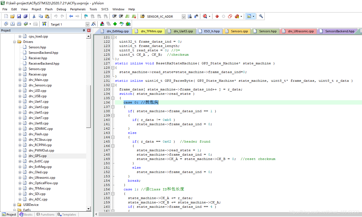Click the Paste clipboard icon
This screenshot has height=217, width=362.
(47, 16)
